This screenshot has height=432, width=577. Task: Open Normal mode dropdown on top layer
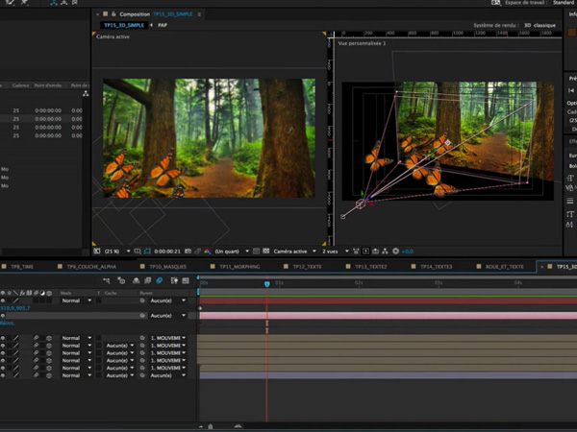[76, 300]
